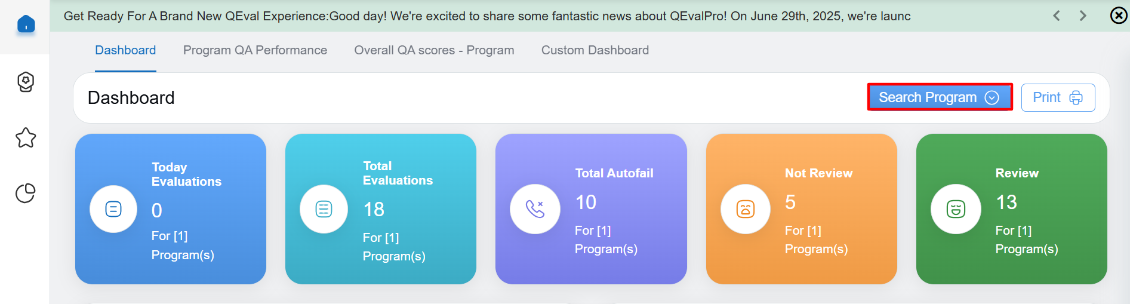
Task: Show previous announcement with left chevron
Action: [1057, 16]
